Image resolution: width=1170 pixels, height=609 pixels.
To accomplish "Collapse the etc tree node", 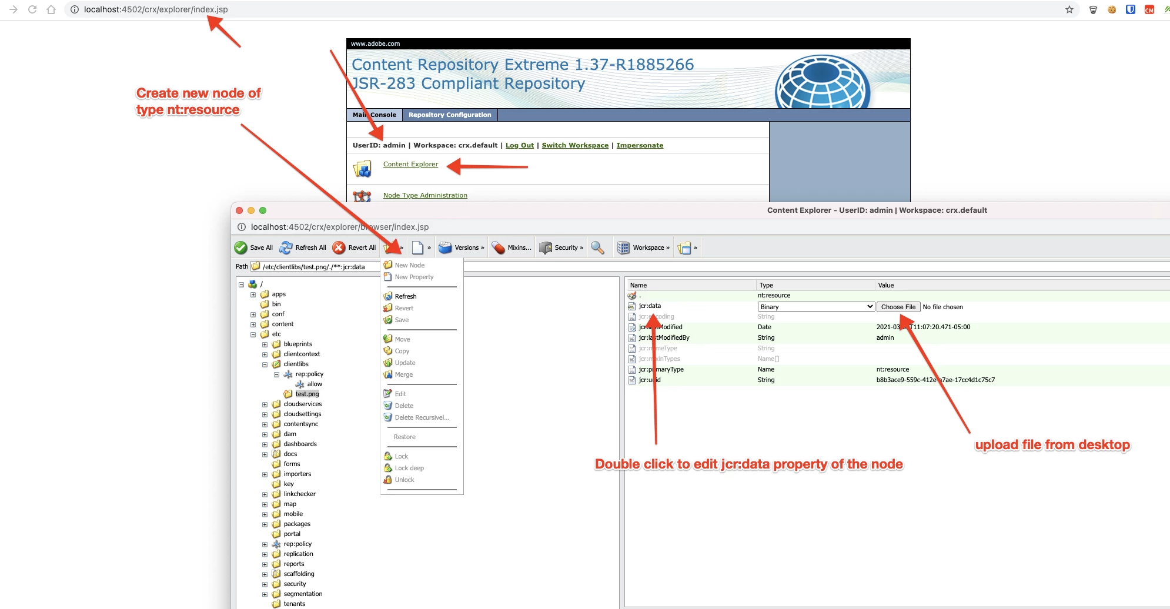I will click(x=253, y=334).
